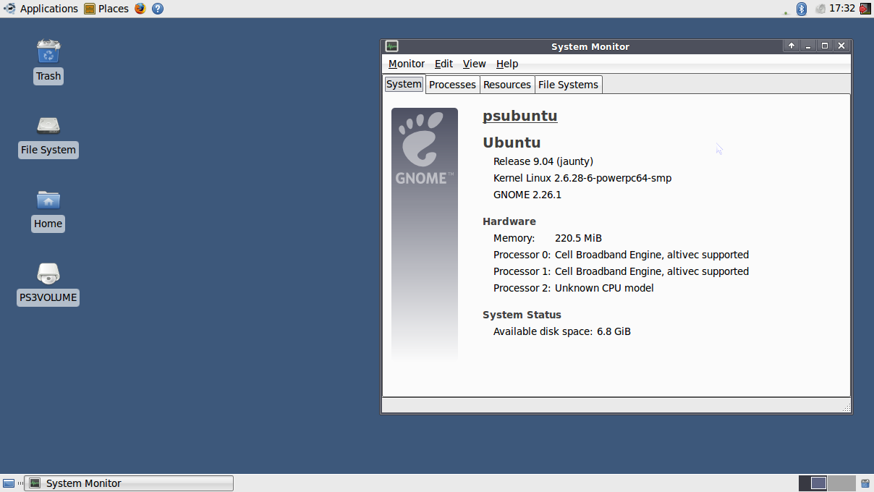The height and width of the screenshot is (492, 874).
Task: Click the System Status heading
Action: click(522, 315)
